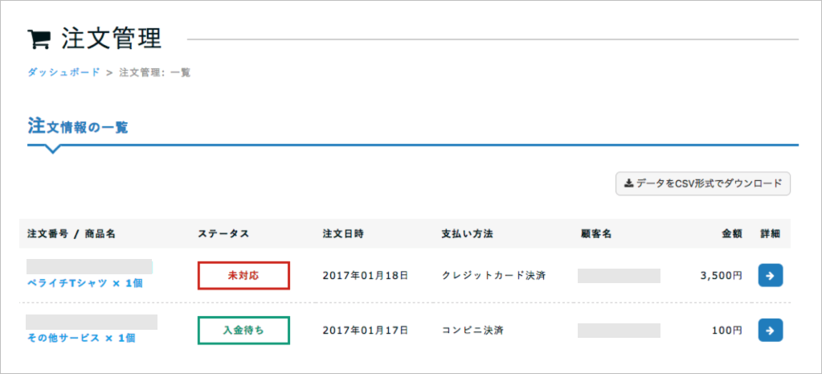This screenshot has width=822, height=374.
Task: Click the shopping cart icon beside 注文管理
Action: pyautogui.click(x=39, y=39)
